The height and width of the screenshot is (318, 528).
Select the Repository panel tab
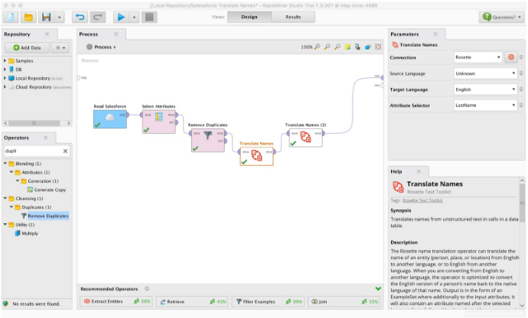point(17,34)
